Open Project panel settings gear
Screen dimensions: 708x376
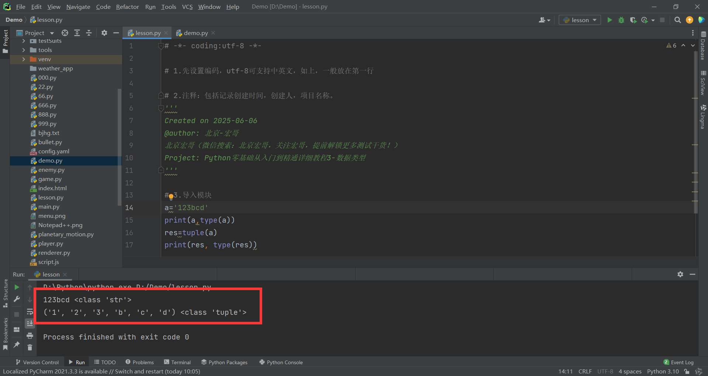coord(104,33)
